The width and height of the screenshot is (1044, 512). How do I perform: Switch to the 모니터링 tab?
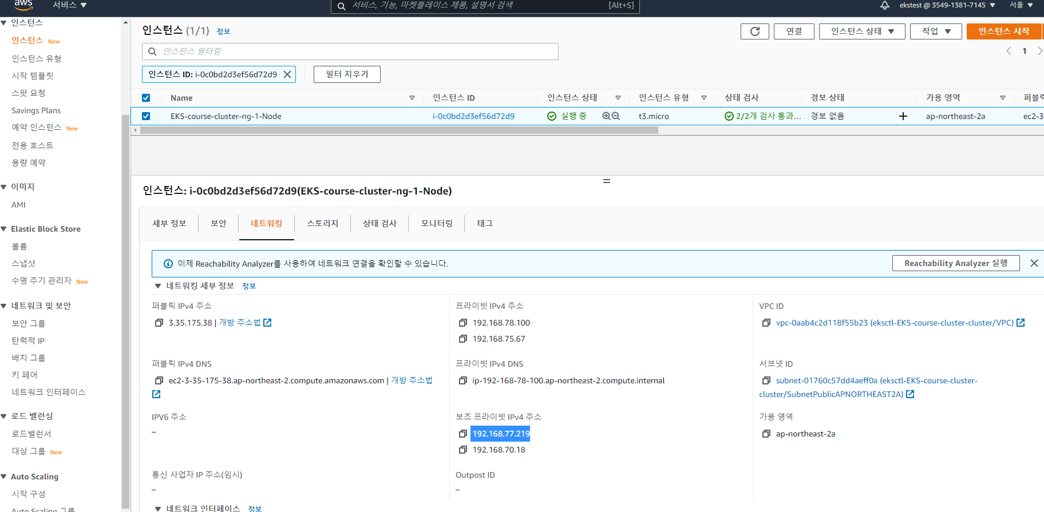(437, 224)
